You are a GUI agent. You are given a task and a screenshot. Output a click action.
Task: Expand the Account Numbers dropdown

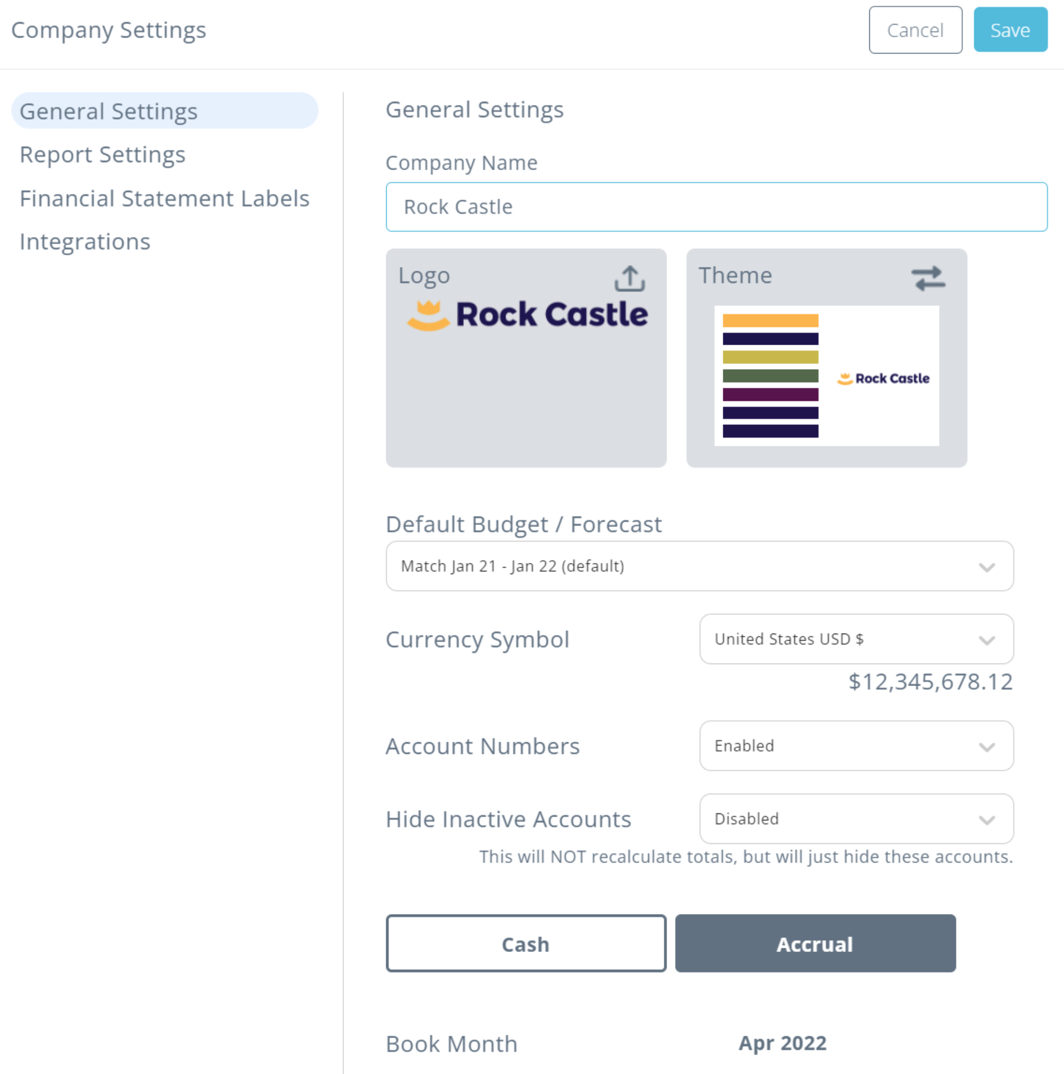click(856, 745)
